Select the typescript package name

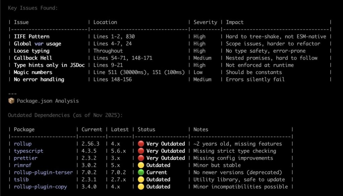(x=28, y=151)
